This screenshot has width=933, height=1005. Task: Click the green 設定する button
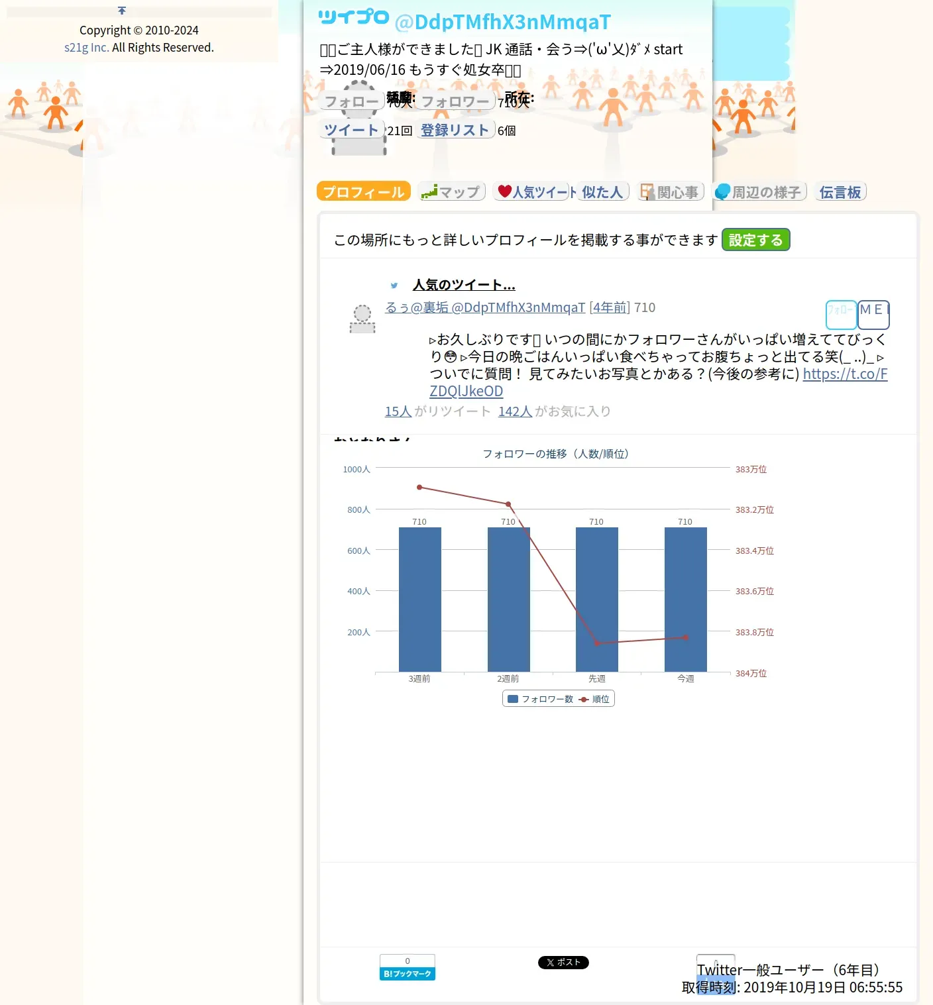755,240
